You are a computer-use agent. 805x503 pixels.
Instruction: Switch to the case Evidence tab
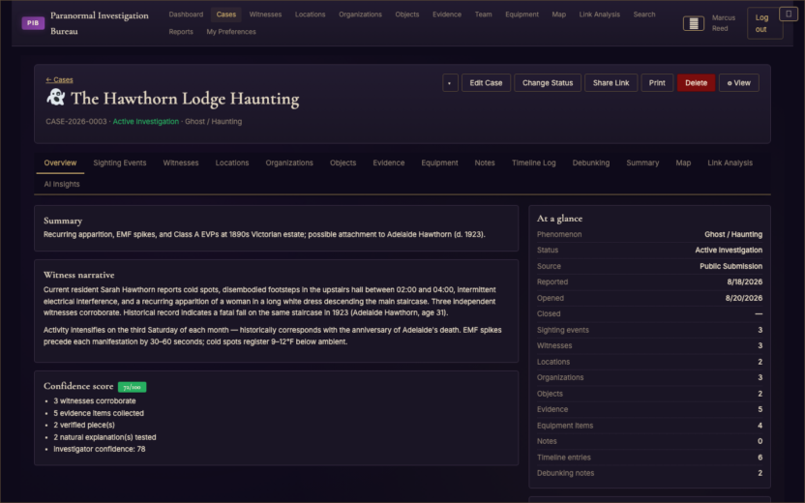point(389,163)
